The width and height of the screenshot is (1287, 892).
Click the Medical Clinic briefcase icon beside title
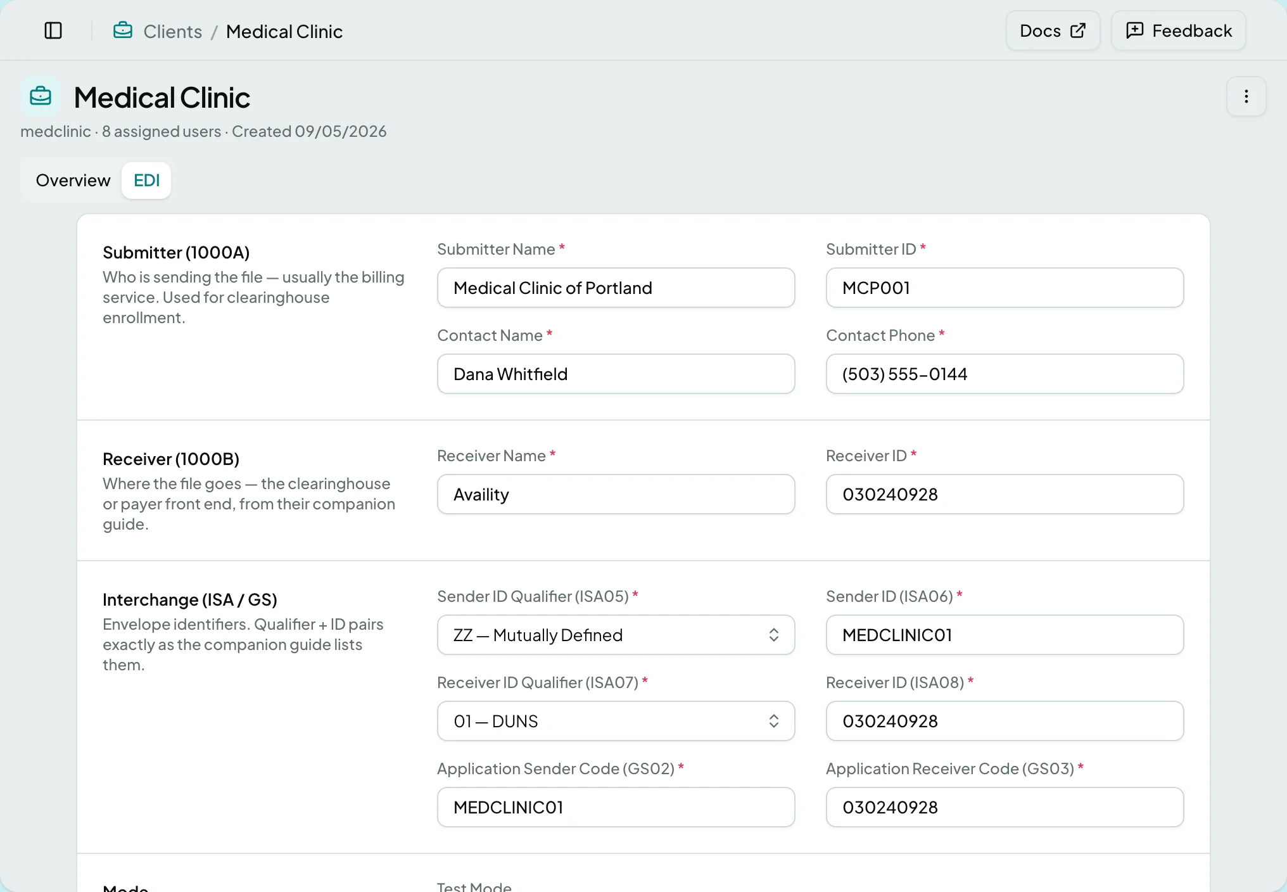pos(41,96)
